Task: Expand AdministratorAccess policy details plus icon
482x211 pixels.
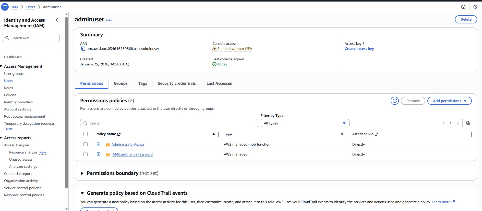Action: click(x=99, y=144)
